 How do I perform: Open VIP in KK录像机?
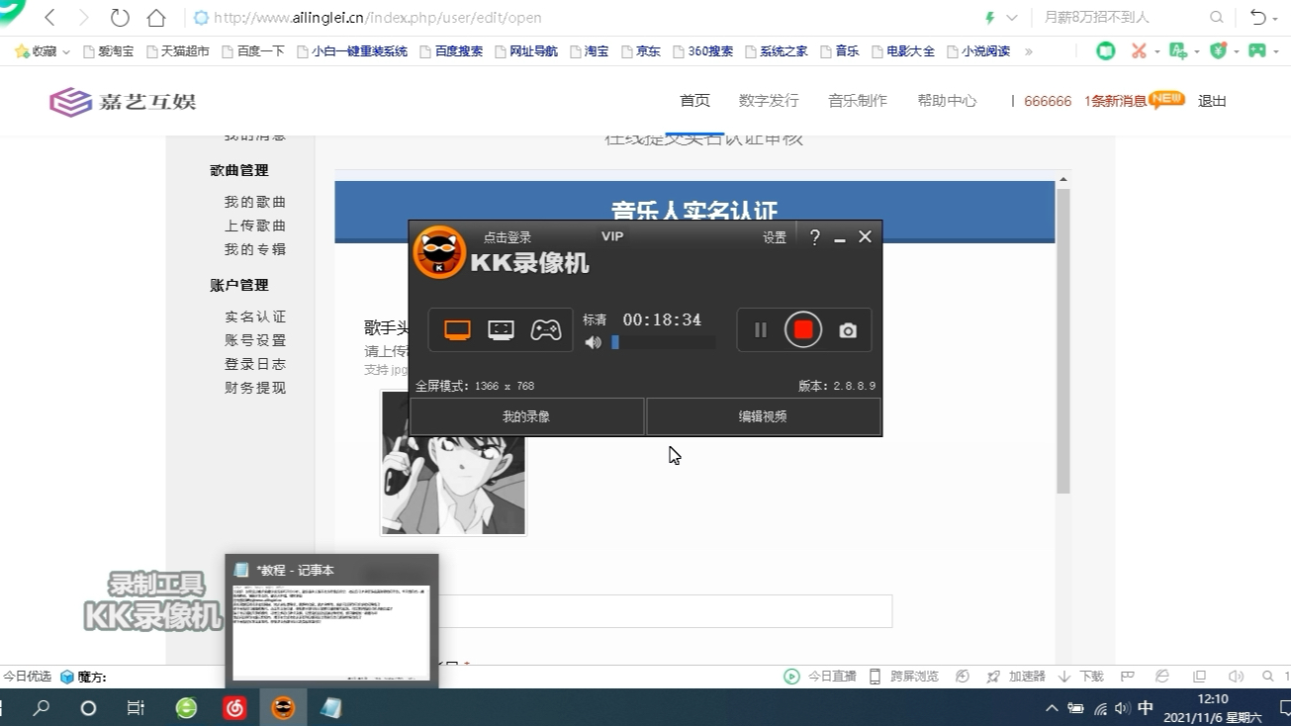(x=612, y=236)
